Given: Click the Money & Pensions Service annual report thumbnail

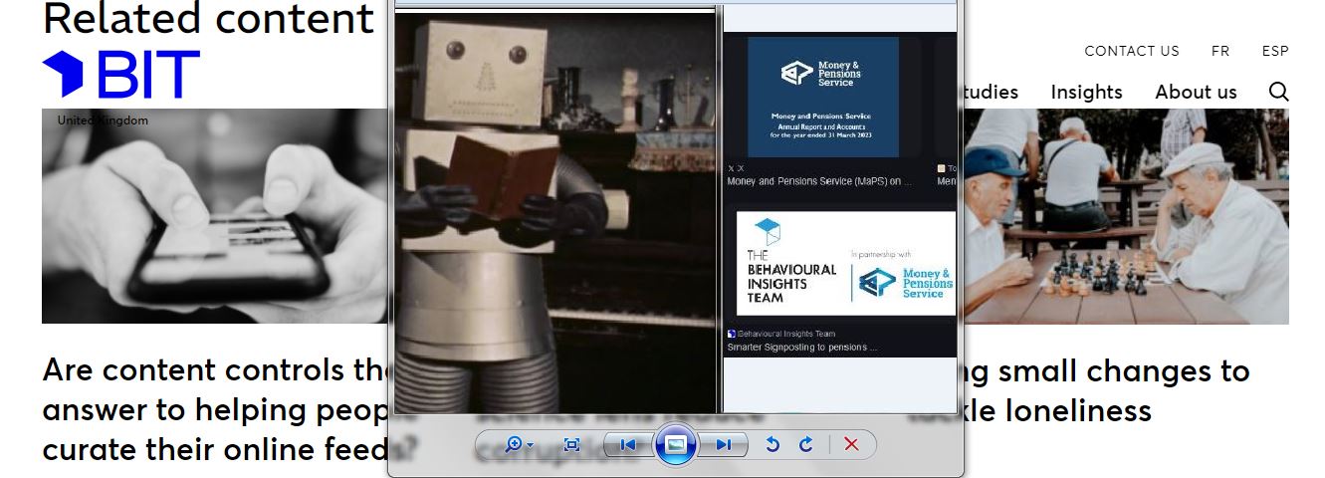Looking at the screenshot, I should pos(823,97).
